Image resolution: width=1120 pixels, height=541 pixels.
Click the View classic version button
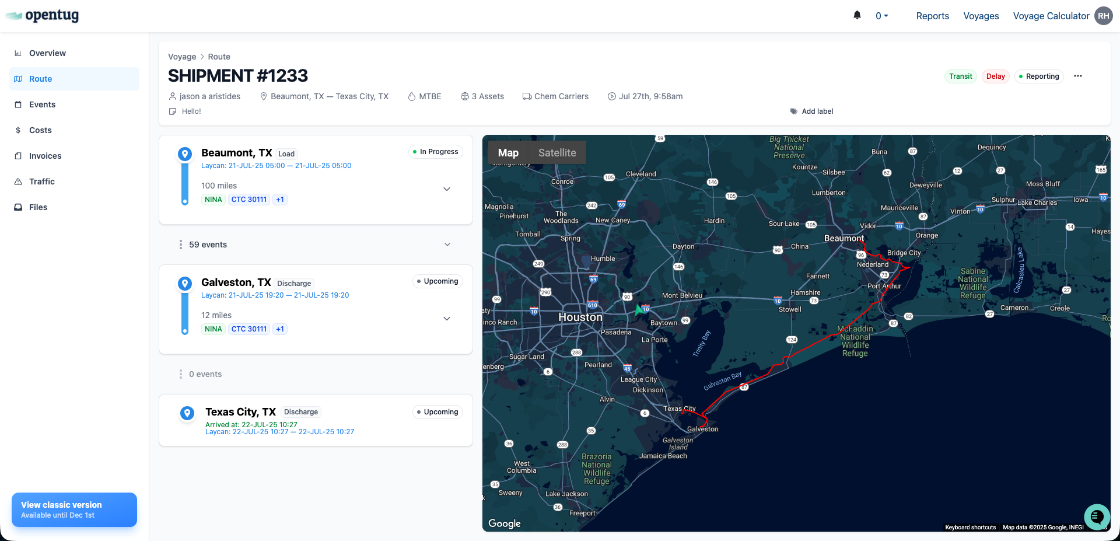pos(74,509)
